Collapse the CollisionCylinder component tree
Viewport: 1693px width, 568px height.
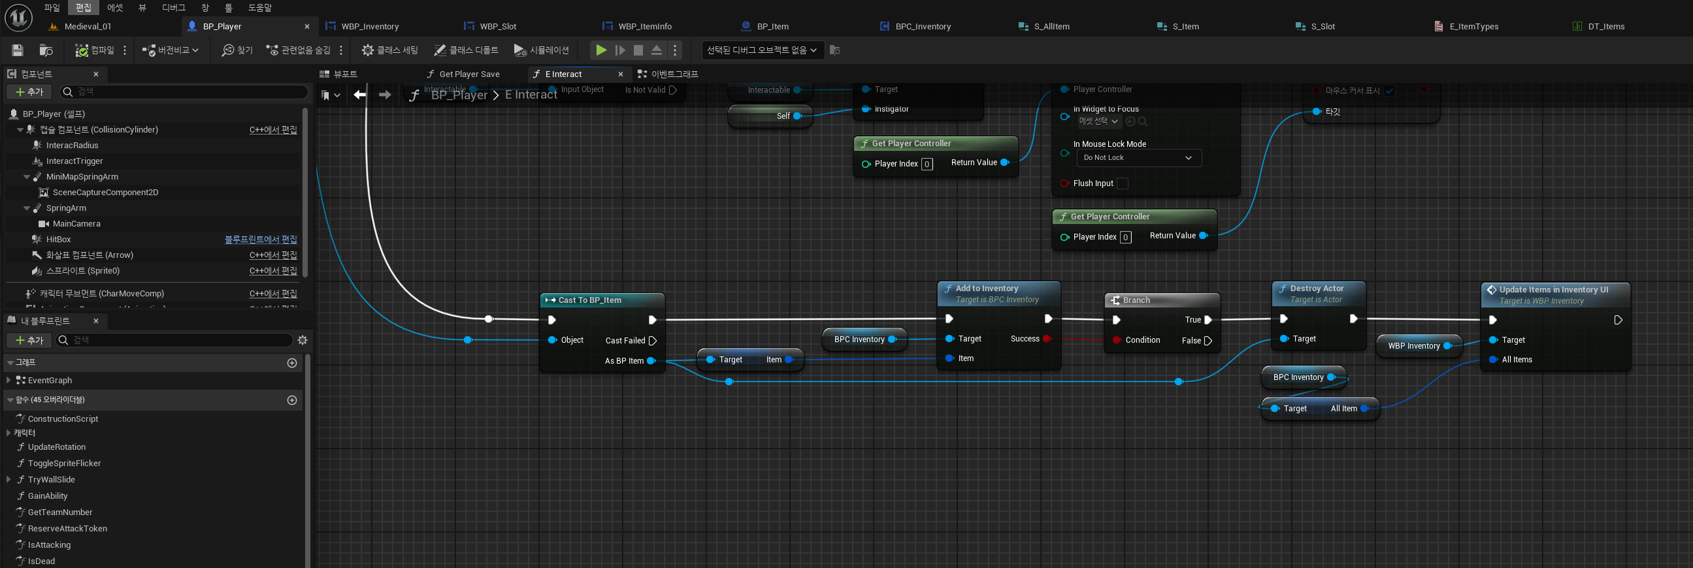20,130
